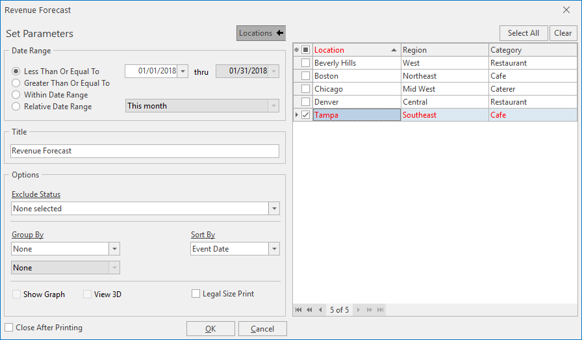Open the Sort By Event Date dropdown
This screenshot has width=582, height=340.
tap(274, 248)
